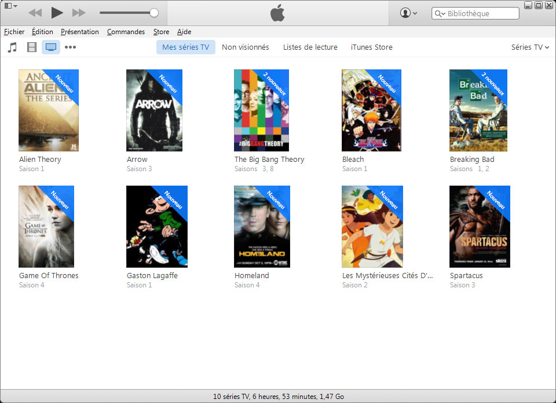The image size is (556, 403).
Task: Switch to the Movies library icon
Action: (31, 47)
